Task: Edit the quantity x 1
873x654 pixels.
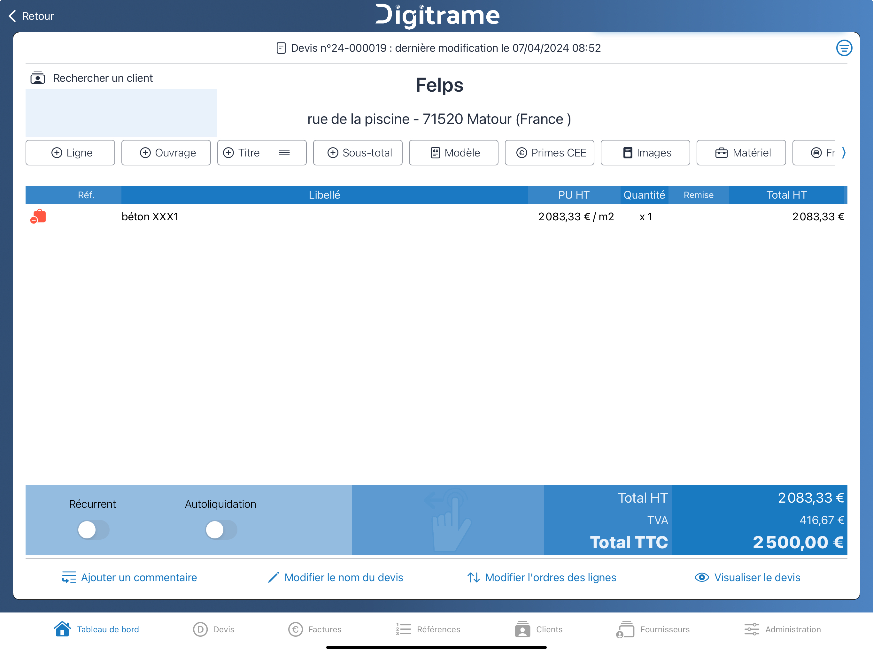Action: [646, 217]
